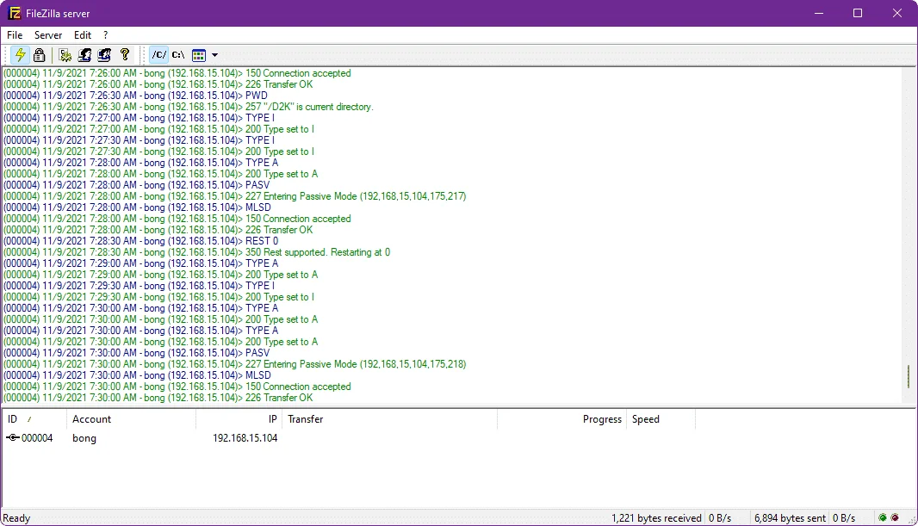
Task: Sort connections by Transfer column
Action: tap(389, 419)
